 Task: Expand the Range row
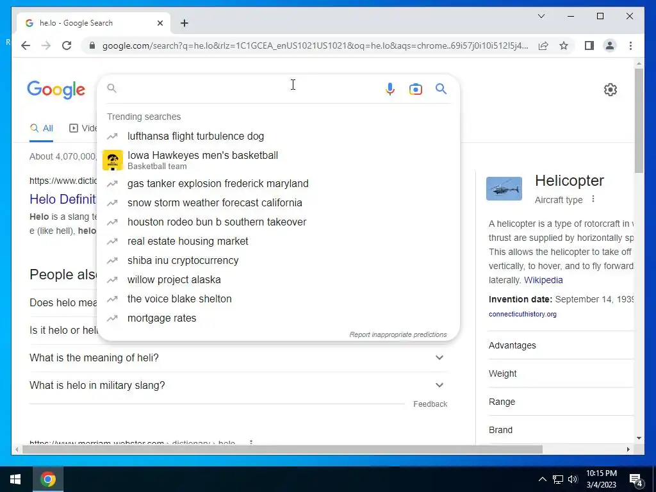tap(561, 402)
